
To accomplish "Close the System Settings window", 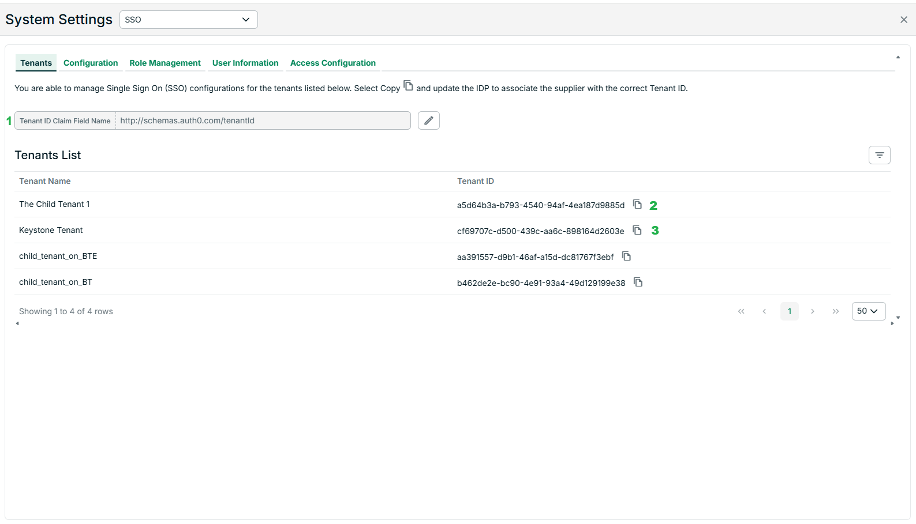I will click(904, 20).
